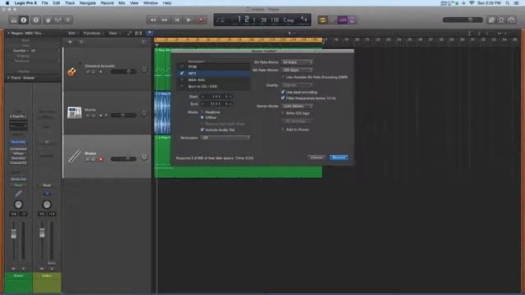Mute the Drums track

[88, 116]
